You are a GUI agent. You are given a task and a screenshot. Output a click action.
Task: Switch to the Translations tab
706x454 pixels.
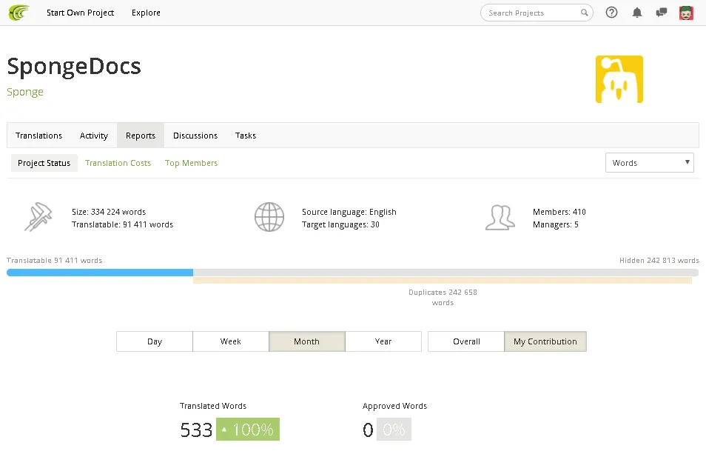38,136
